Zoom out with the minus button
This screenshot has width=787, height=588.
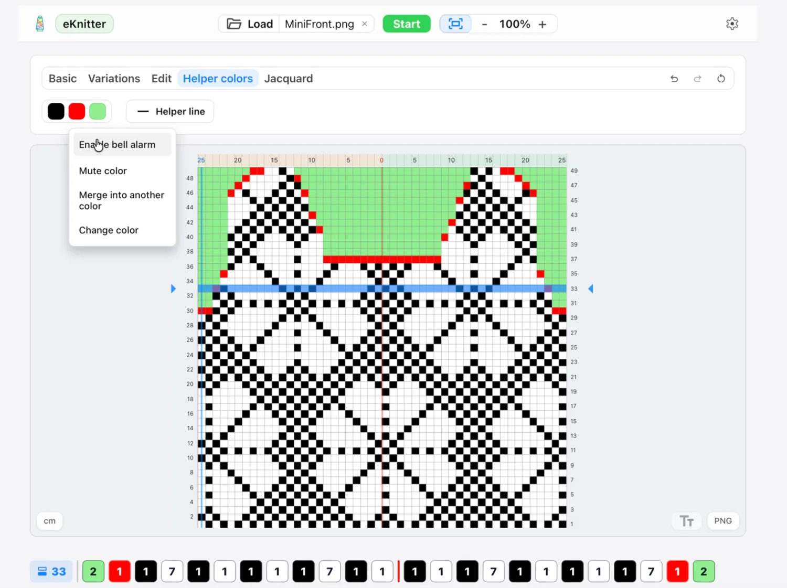pyautogui.click(x=484, y=24)
